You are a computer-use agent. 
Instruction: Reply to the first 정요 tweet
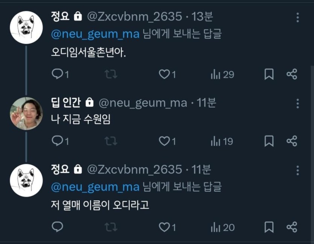pyautogui.click(x=57, y=75)
